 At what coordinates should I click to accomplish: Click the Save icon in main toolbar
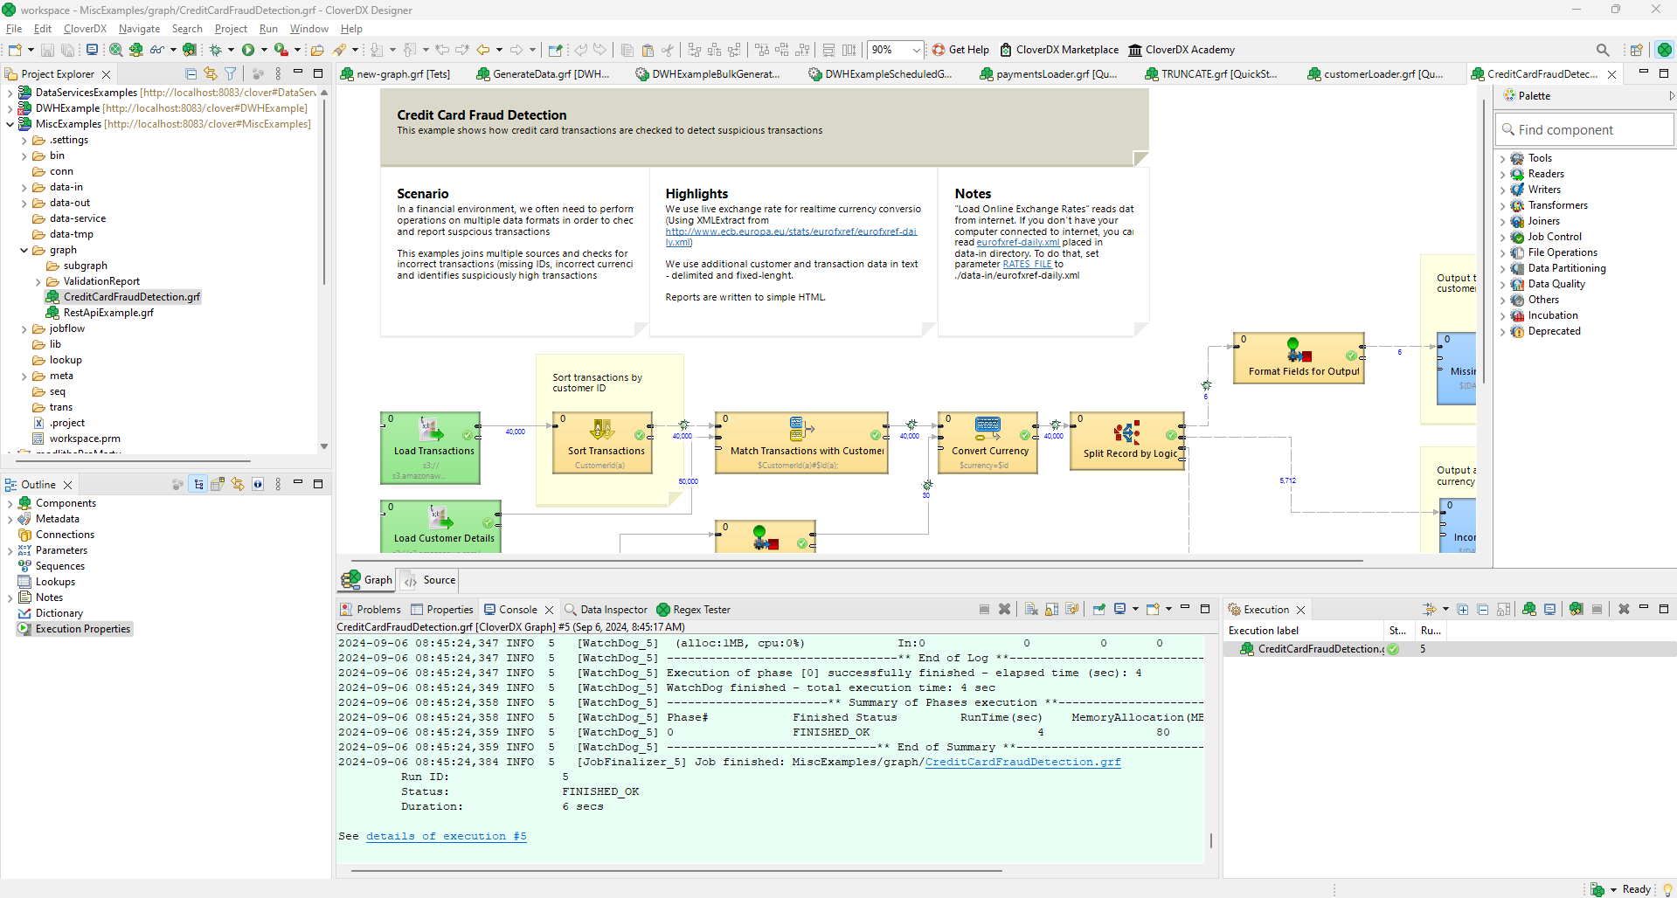pyautogui.click(x=48, y=50)
